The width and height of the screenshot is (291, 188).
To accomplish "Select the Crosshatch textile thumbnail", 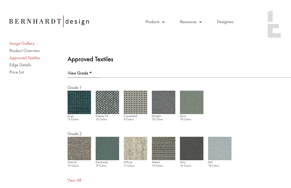I will (x=135, y=102).
